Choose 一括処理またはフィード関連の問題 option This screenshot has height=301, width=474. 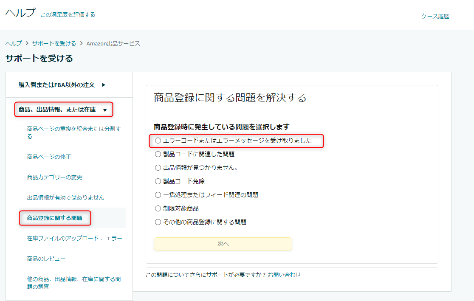click(158, 194)
